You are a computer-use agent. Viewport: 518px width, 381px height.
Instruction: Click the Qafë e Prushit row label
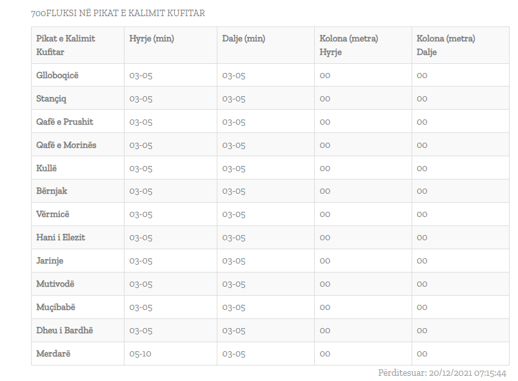(65, 121)
